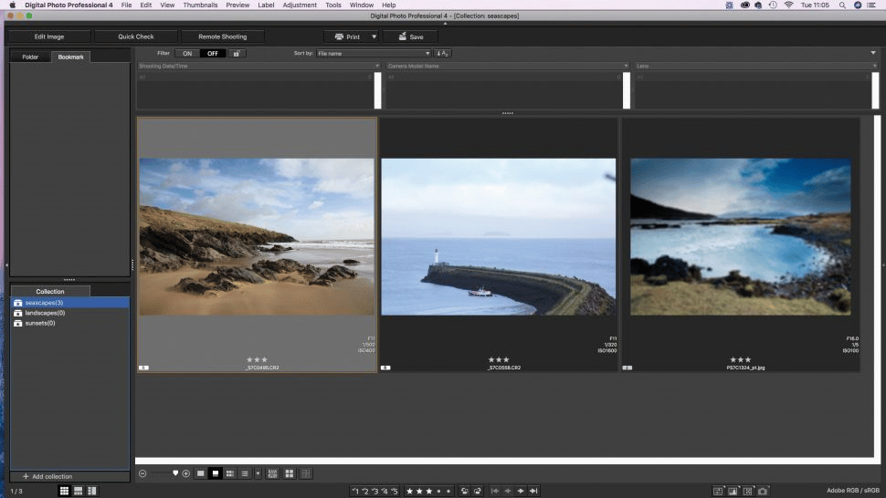This screenshot has height=498, width=886.
Task: Click the Quick Check button
Action: point(135,36)
